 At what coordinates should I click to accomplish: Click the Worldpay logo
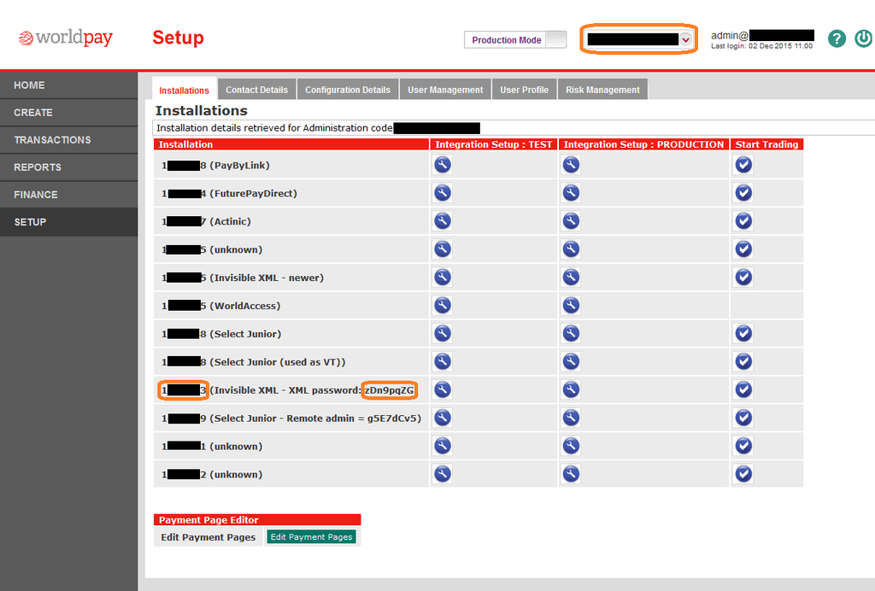point(66,38)
